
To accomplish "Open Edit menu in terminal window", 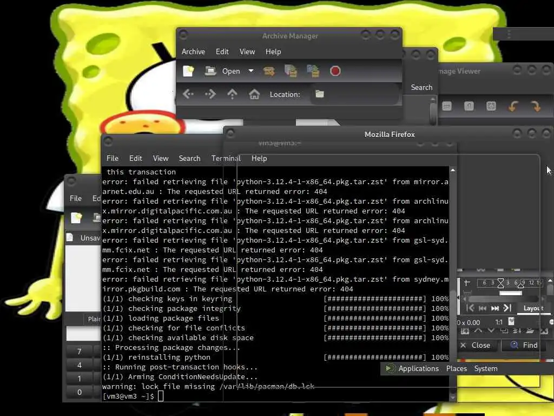I will [x=135, y=159].
